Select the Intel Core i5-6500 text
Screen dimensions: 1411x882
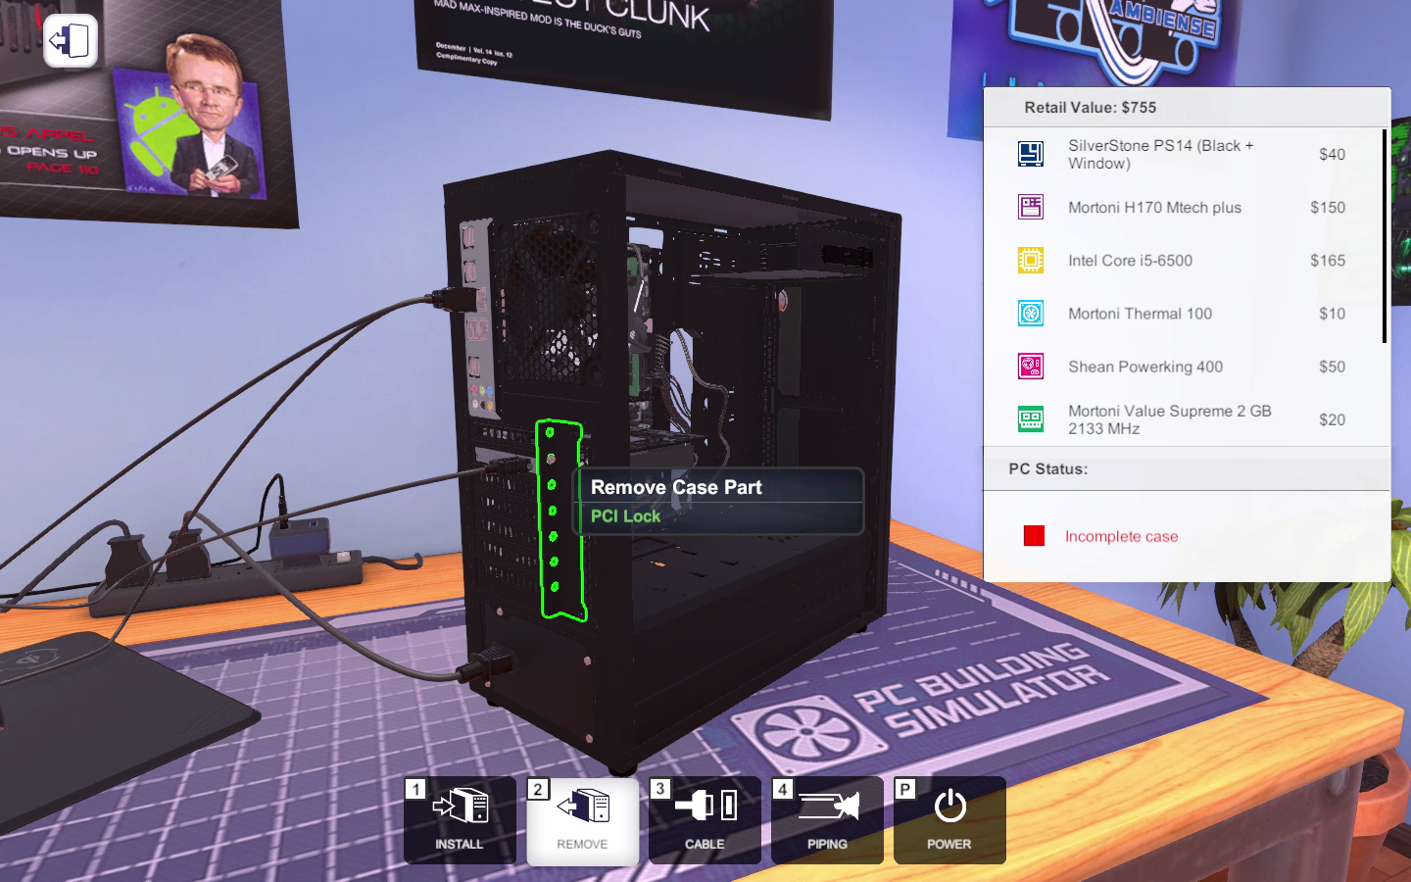pyautogui.click(x=1130, y=261)
